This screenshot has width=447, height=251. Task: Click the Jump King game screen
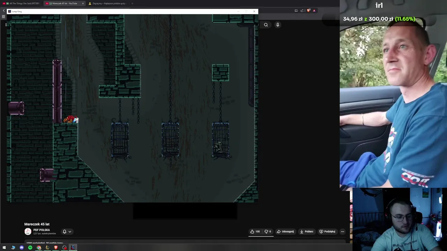(x=133, y=108)
